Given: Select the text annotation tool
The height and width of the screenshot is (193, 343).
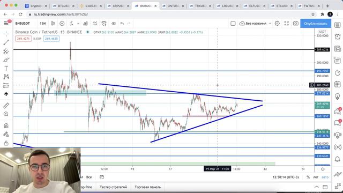Looking at the screenshot, I should (6, 68).
